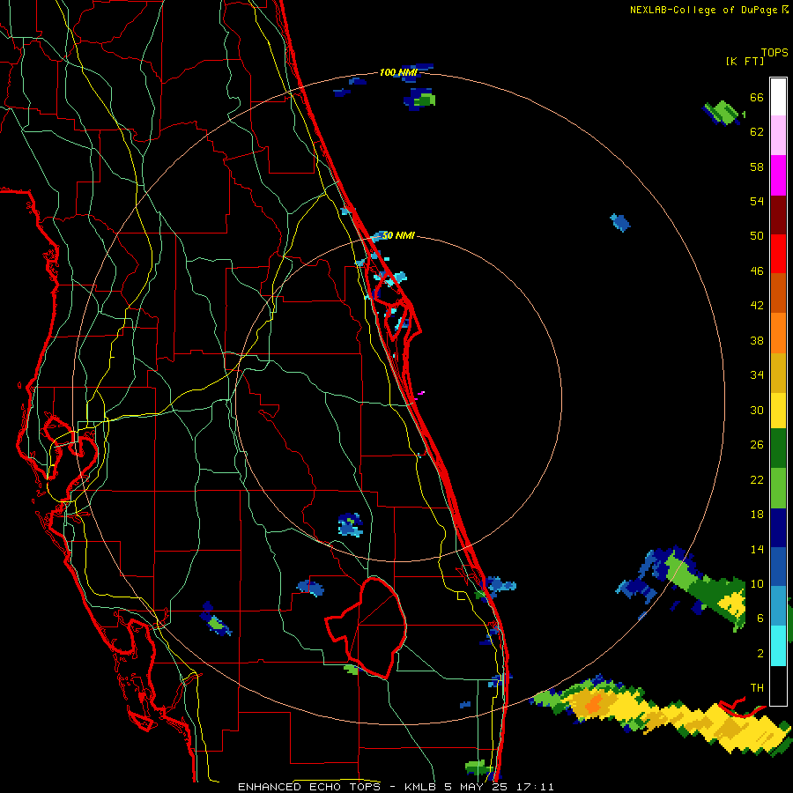Select the light sky-blue legend swatch
Image resolution: width=793 pixels, height=793 pixels.
click(778, 606)
